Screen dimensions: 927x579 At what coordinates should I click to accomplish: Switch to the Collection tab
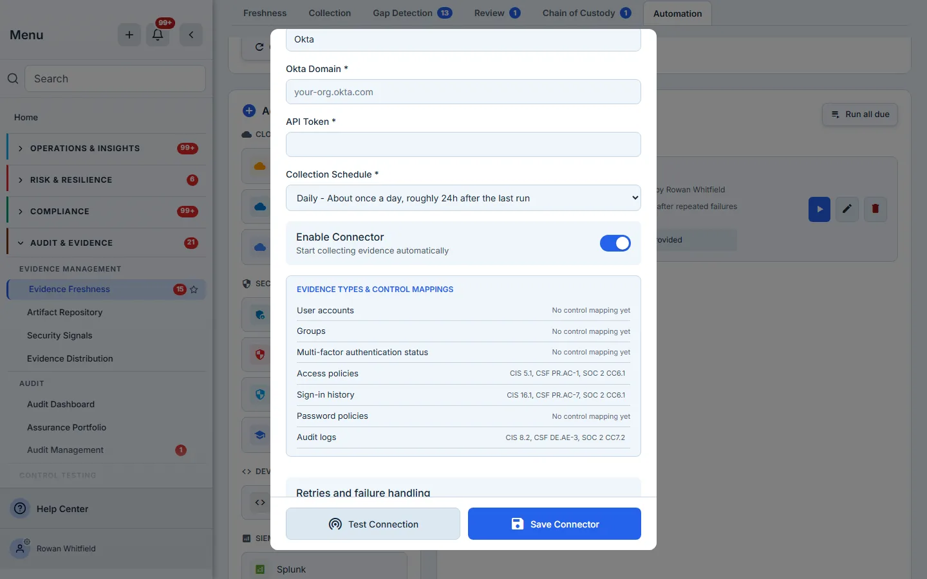330,13
